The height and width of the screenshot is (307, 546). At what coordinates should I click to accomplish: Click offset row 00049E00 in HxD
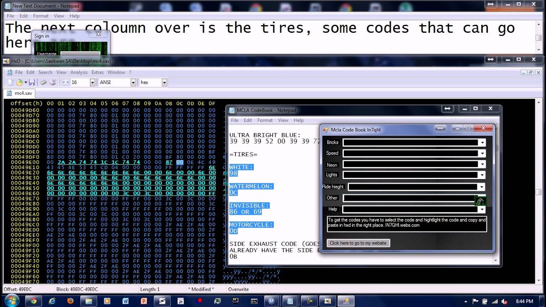coord(25,162)
